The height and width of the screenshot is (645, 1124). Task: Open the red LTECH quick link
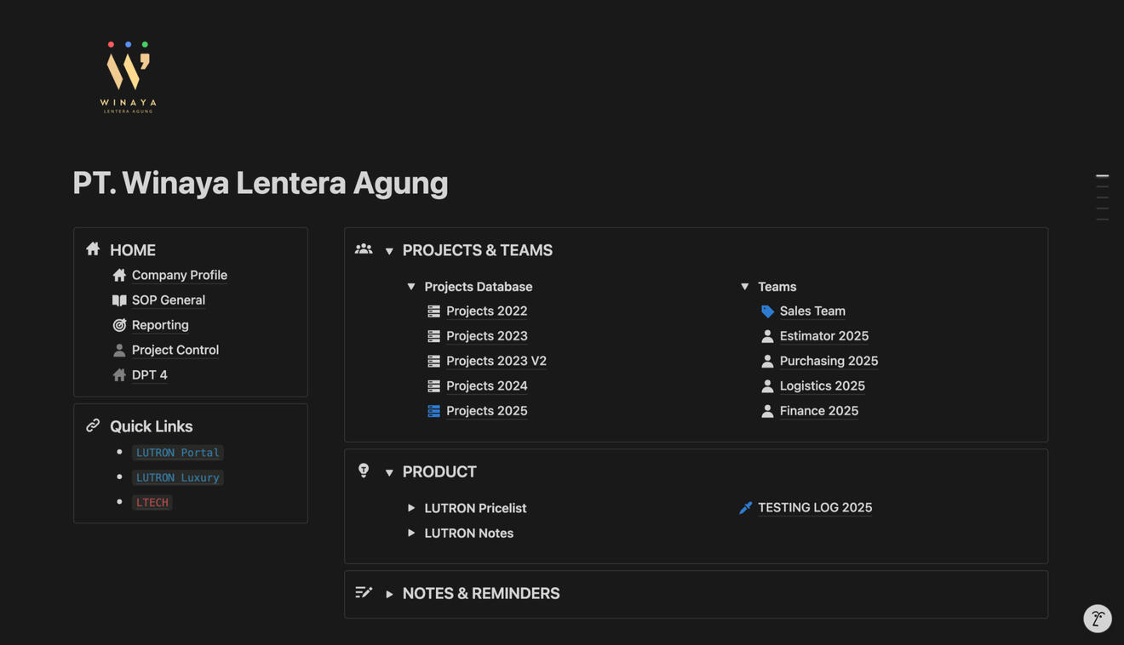click(152, 503)
